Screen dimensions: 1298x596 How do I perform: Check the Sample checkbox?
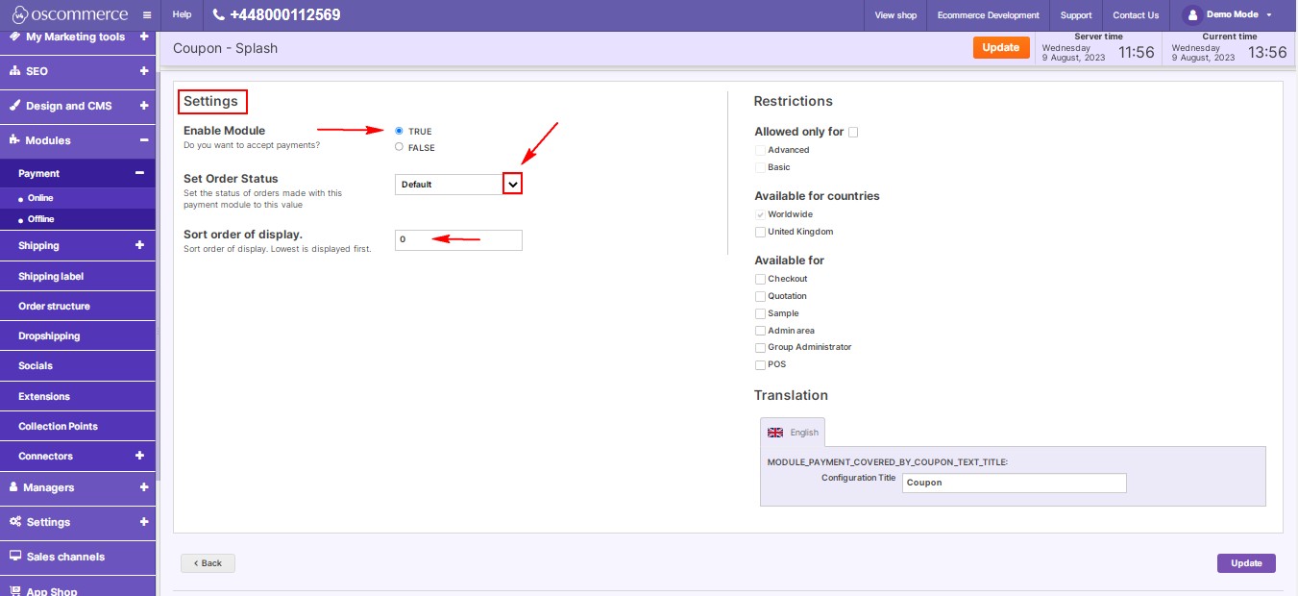pyautogui.click(x=760, y=313)
